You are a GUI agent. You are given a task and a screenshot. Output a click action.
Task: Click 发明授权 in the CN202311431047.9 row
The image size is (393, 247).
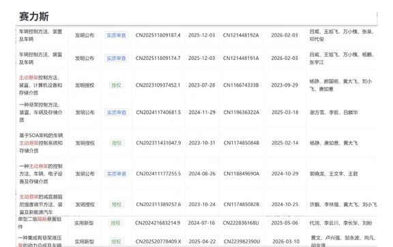click(85, 143)
